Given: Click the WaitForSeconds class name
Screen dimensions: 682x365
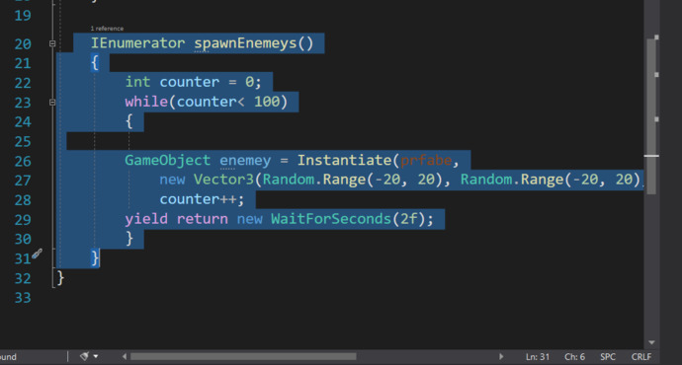Looking at the screenshot, I should click(x=331, y=219).
